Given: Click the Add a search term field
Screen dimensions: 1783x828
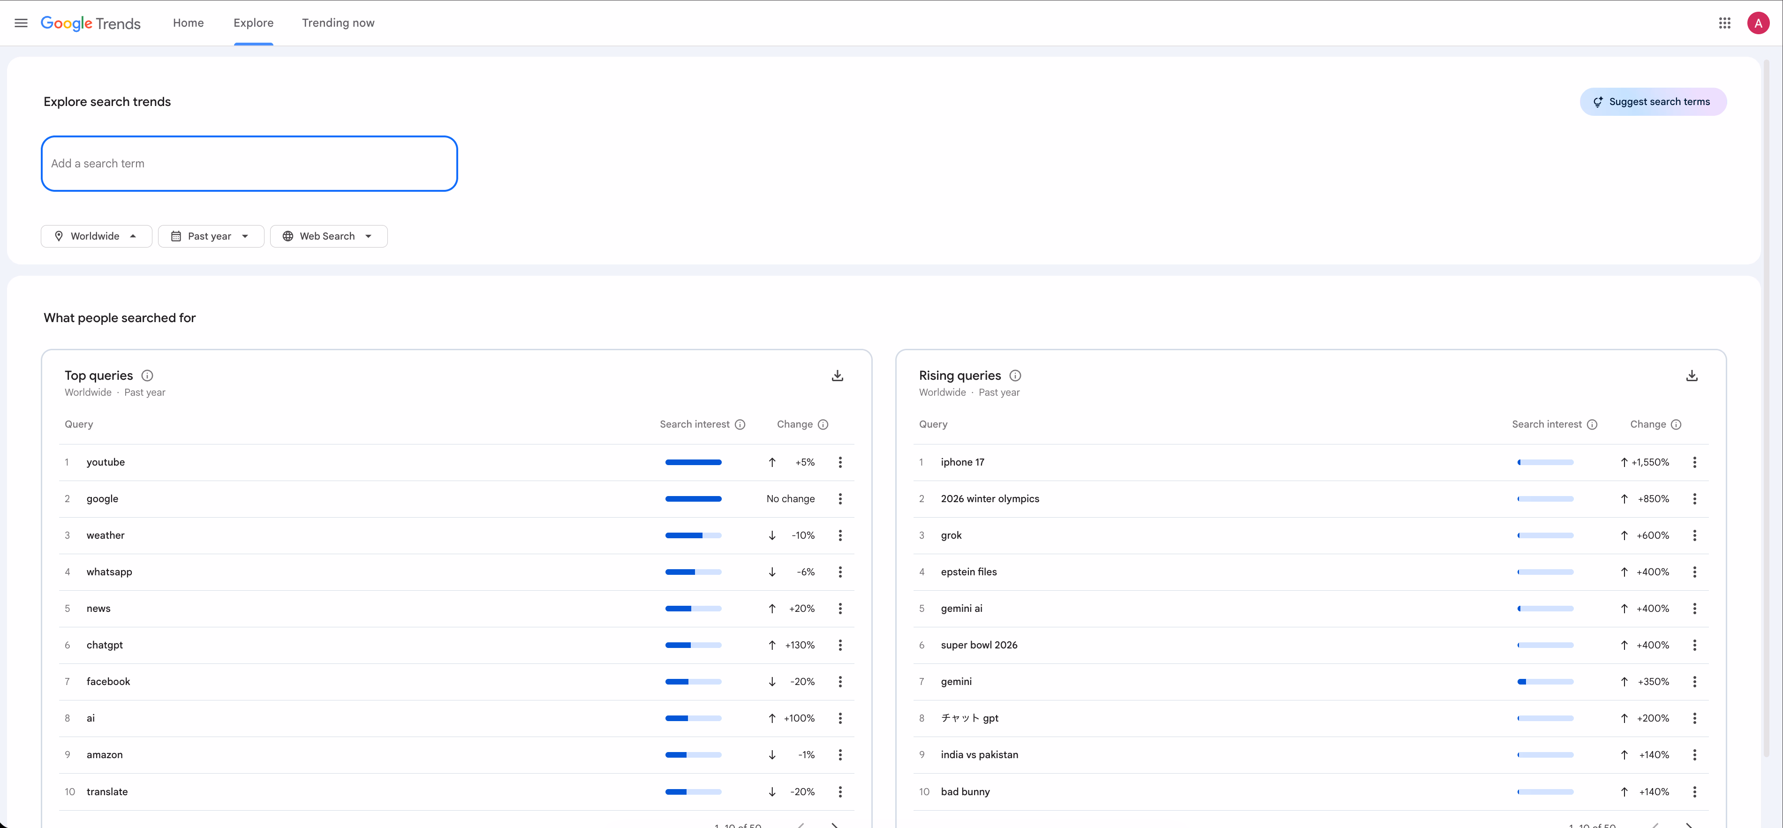Looking at the screenshot, I should click(x=249, y=163).
